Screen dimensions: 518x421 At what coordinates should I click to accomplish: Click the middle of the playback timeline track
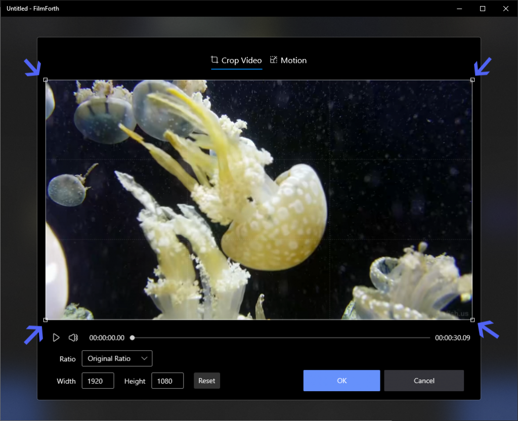(281, 338)
